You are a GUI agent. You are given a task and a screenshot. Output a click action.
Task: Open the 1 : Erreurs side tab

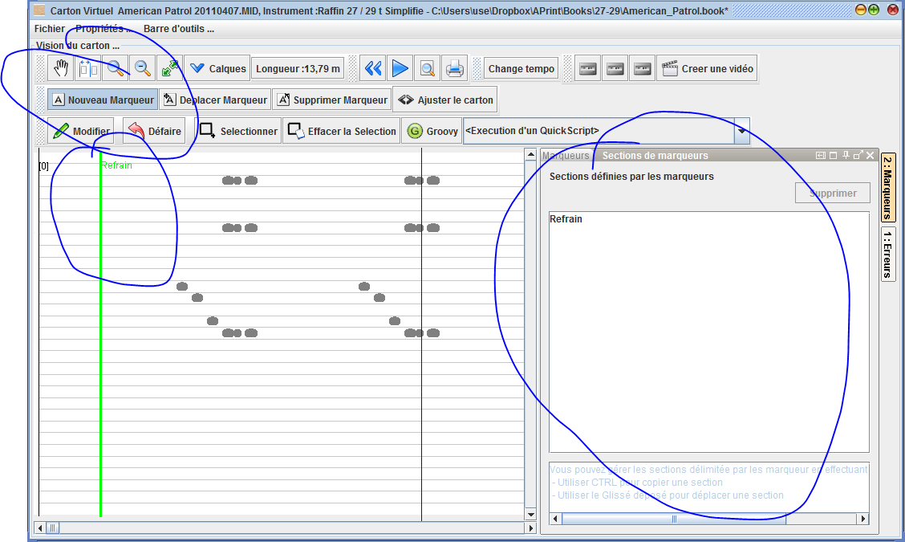click(x=888, y=254)
